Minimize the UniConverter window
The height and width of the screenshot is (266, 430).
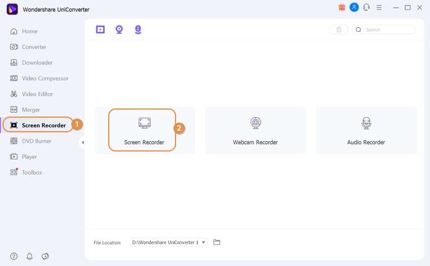point(396,8)
